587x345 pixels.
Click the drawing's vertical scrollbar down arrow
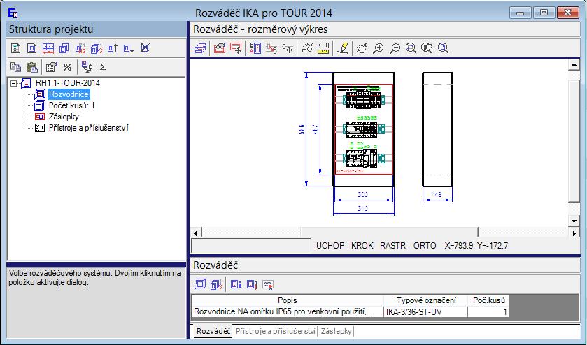tap(574, 221)
